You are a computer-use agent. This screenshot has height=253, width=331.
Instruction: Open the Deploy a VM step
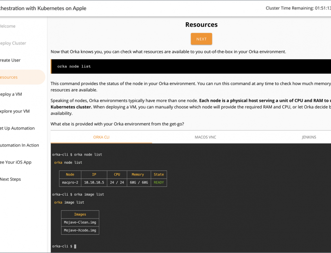pyautogui.click(x=11, y=94)
